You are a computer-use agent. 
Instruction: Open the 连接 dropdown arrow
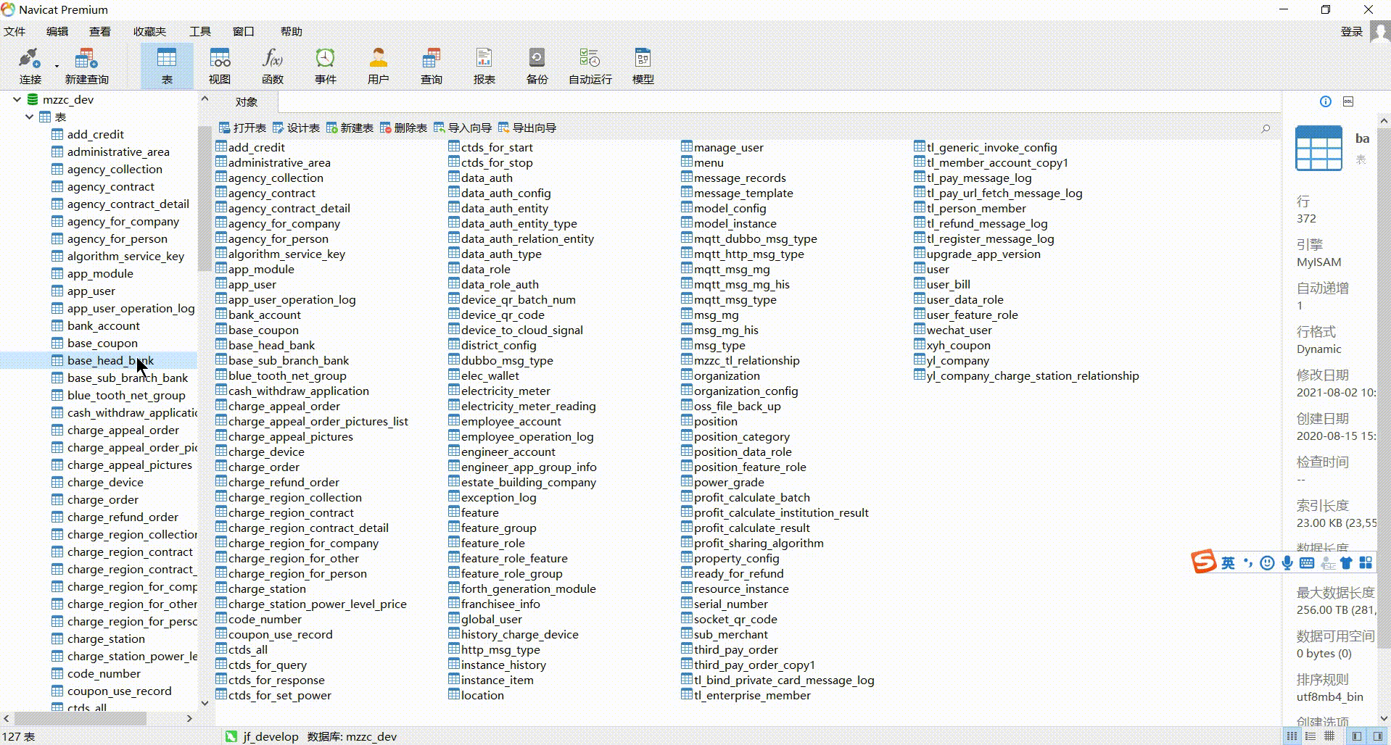(x=57, y=66)
